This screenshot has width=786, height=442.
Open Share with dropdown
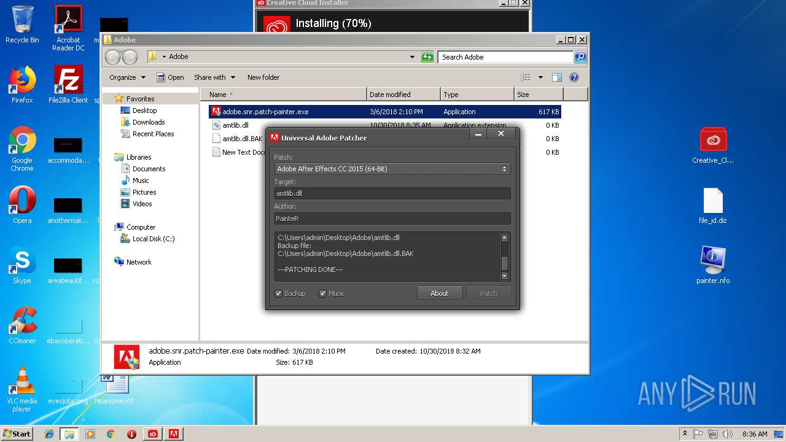click(214, 77)
